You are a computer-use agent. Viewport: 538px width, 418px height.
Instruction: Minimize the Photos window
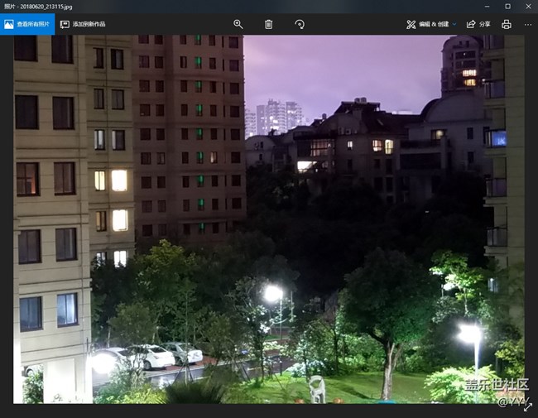pos(483,6)
